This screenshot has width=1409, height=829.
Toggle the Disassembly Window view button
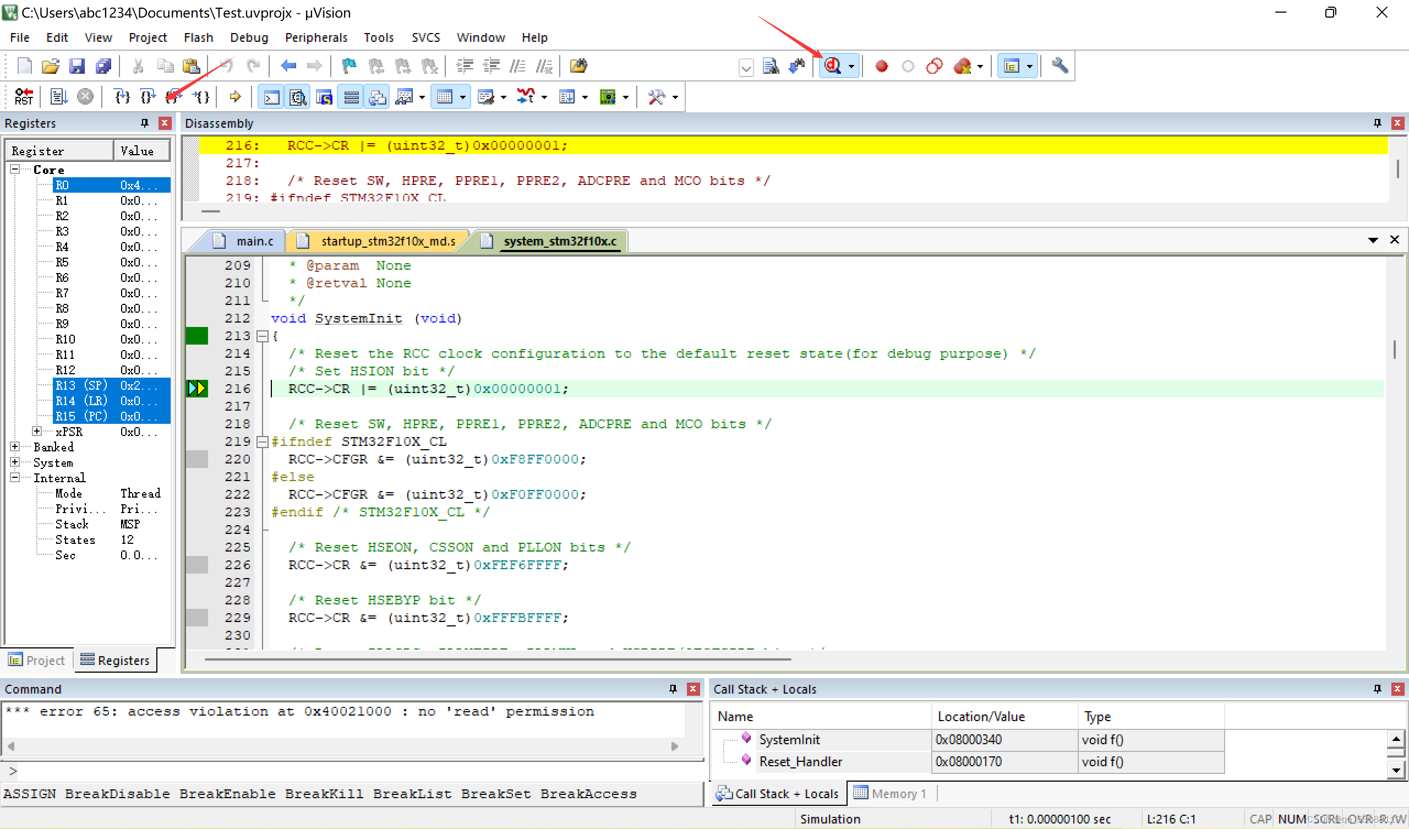[x=298, y=97]
